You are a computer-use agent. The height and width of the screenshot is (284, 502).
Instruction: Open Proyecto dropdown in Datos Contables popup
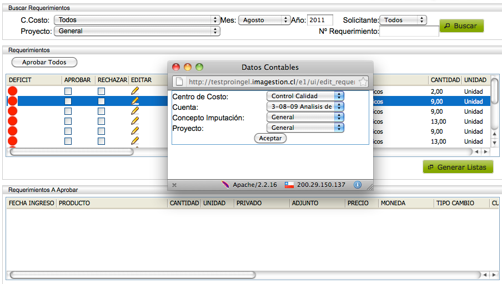pyautogui.click(x=305, y=128)
